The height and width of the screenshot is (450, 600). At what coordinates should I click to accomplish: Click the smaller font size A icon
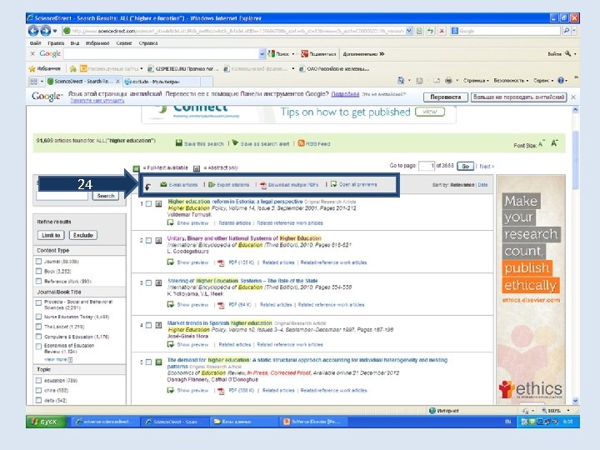coord(541,144)
